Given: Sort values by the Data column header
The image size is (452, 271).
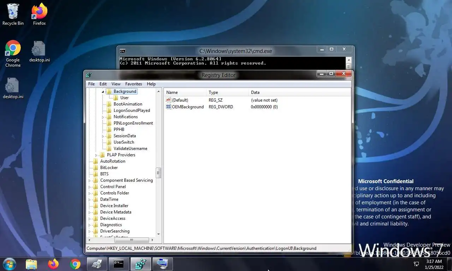Looking at the screenshot, I should pyautogui.click(x=299, y=92).
